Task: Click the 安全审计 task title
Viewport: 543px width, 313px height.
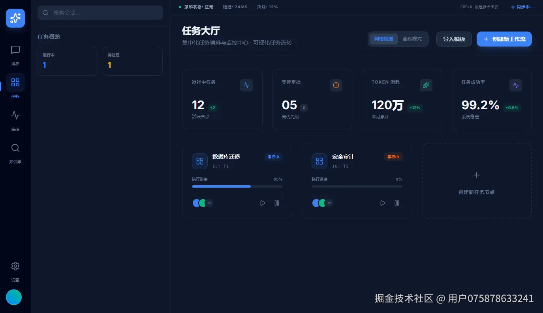Action: [343, 156]
